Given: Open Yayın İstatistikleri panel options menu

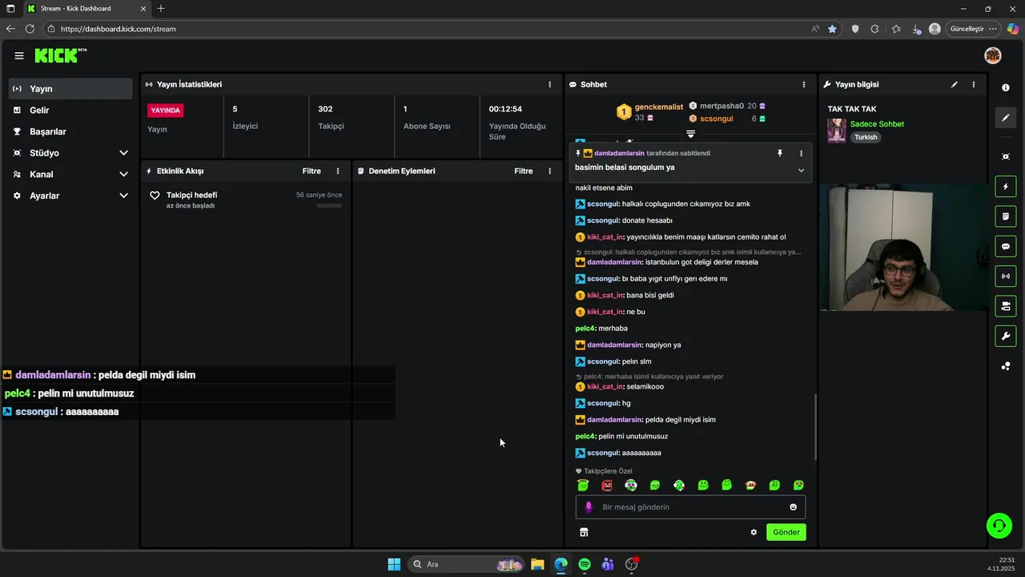Looking at the screenshot, I should tap(549, 84).
